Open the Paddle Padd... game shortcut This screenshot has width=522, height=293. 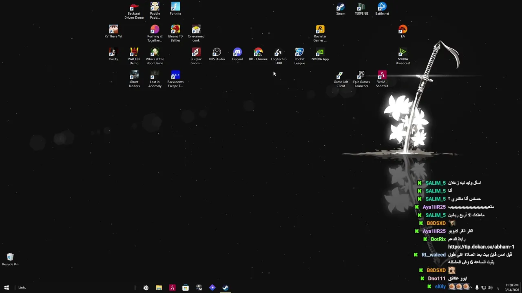pos(155,11)
